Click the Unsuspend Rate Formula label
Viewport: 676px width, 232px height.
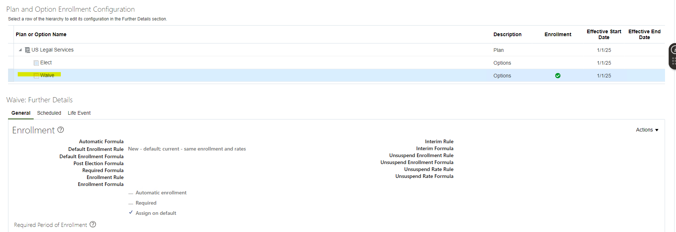pos(424,176)
